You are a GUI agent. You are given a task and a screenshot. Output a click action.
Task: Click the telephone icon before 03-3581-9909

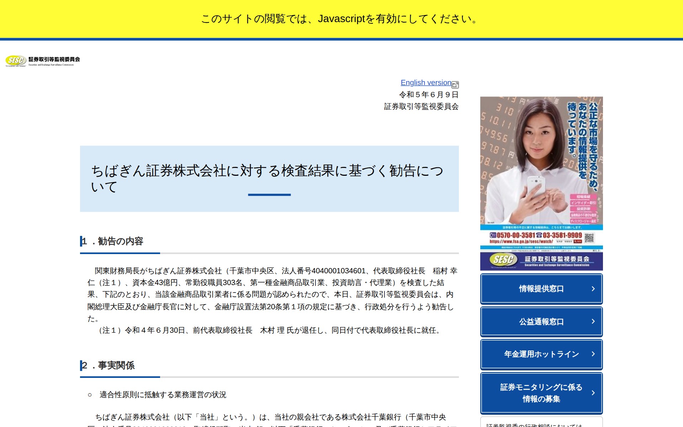point(539,235)
